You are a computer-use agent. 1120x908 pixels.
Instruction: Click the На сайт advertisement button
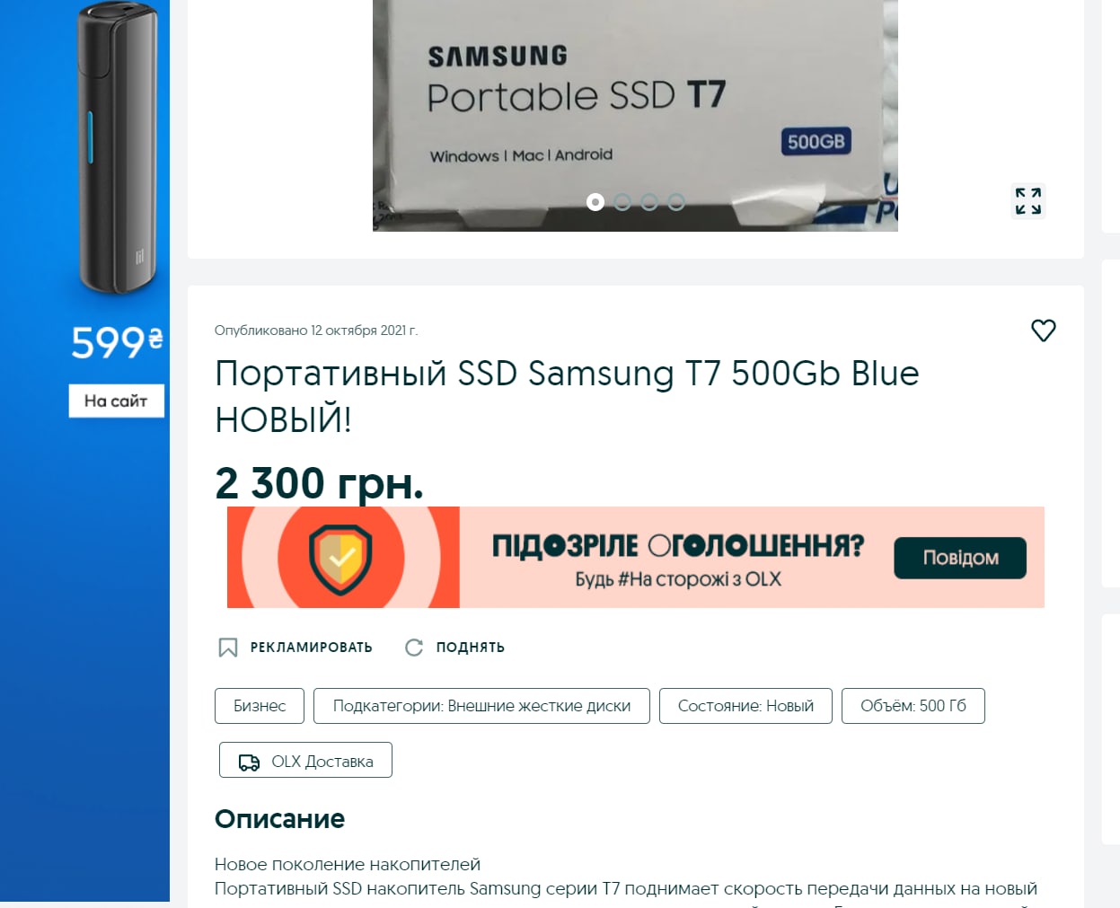(117, 401)
